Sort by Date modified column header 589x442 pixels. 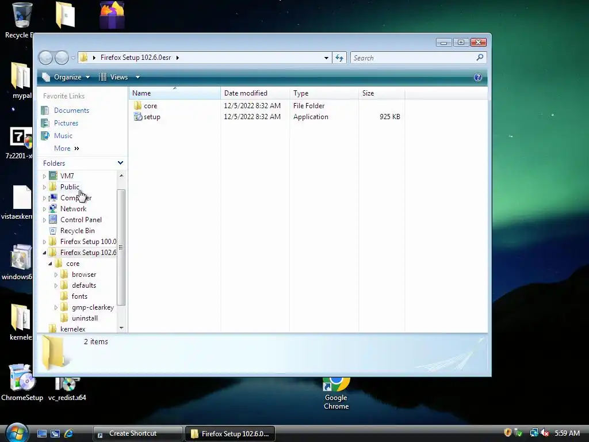click(x=255, y=93)
